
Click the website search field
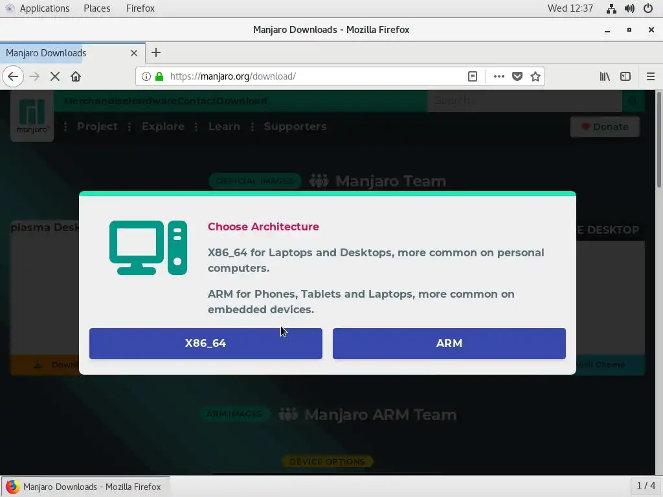click(524, 101)
